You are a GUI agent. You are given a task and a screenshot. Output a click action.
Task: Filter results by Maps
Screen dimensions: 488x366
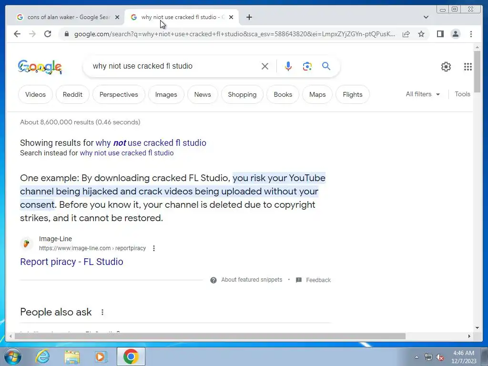point(317,94)
